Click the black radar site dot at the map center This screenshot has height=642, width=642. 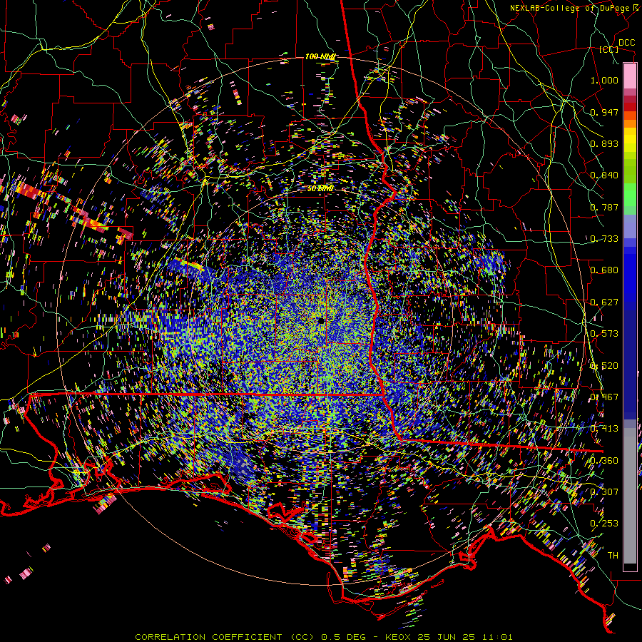[x=322, y=322]
